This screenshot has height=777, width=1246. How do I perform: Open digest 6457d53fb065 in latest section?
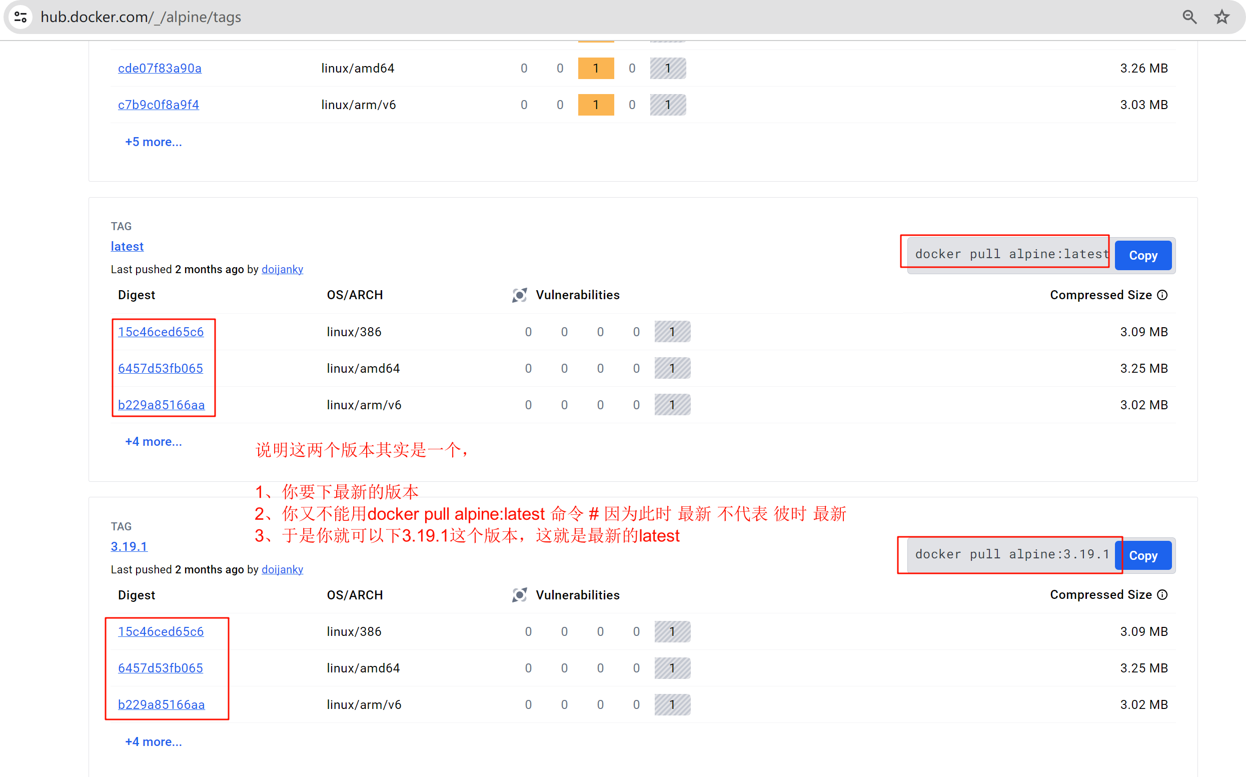160,368
